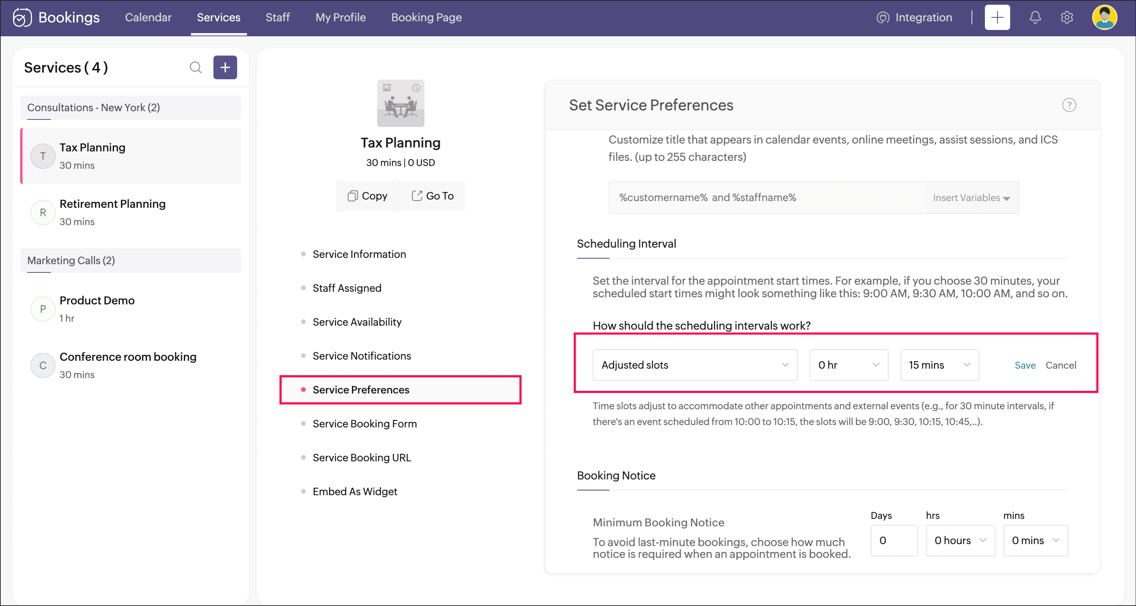Save the scheduling interval
Screen dimensions: 1136x606
(1025, 365)
